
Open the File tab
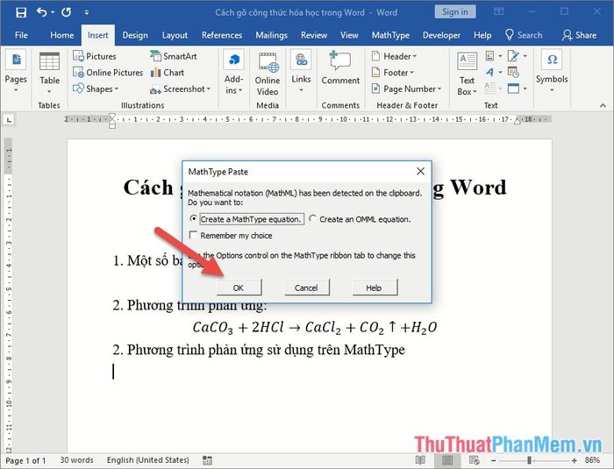coord(21,35)
